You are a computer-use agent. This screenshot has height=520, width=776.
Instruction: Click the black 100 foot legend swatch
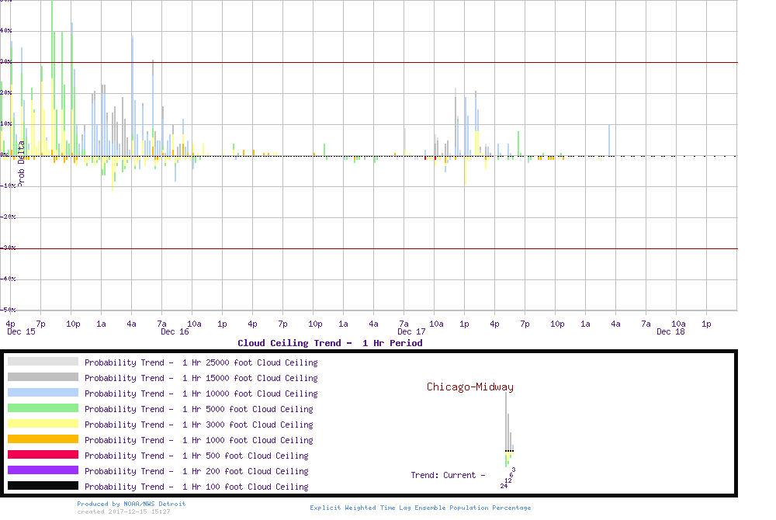[43, 486]
